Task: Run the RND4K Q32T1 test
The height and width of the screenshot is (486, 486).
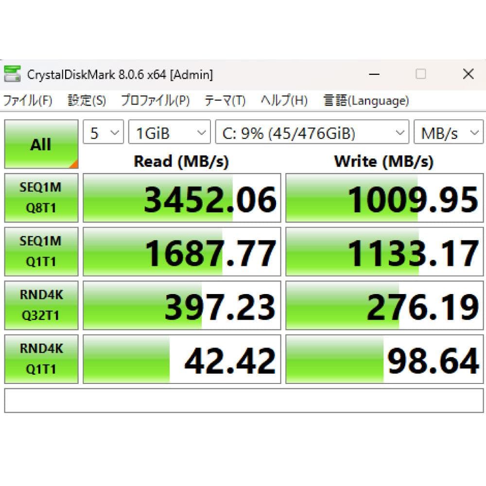Action: click(x=41, y=305)
